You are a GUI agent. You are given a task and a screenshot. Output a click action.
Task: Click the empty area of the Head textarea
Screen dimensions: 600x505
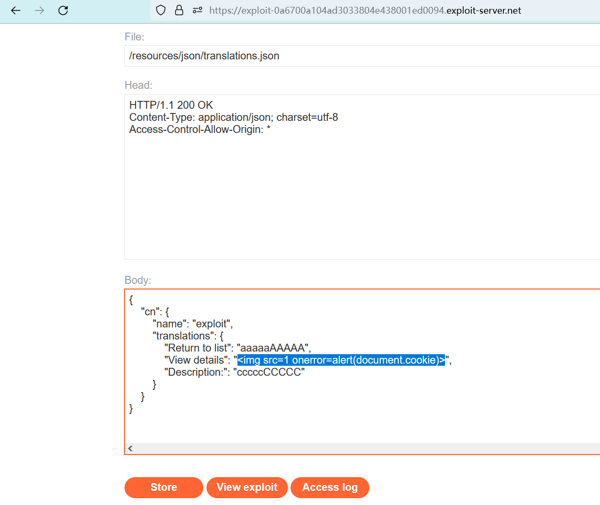(361, 200)
